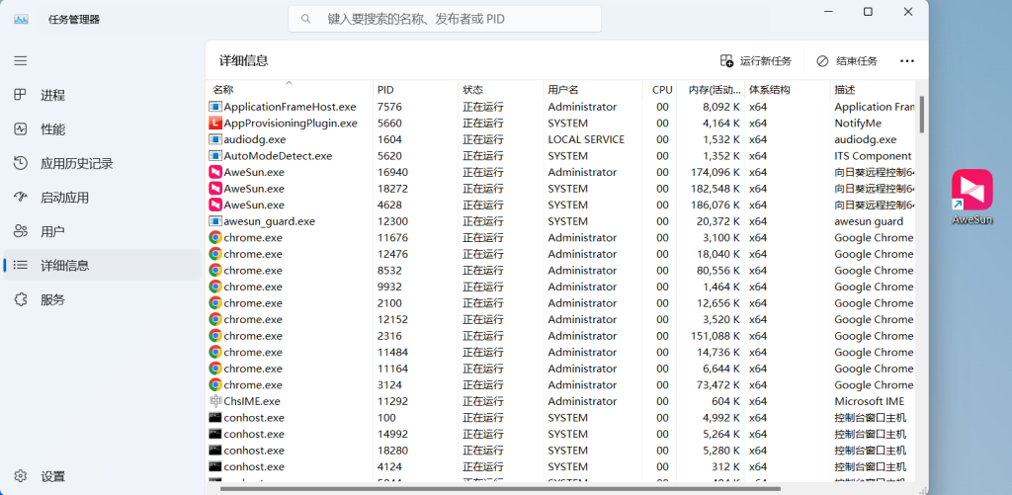
Task: Select the Details (详细信息) nav item
Action: 64,265
